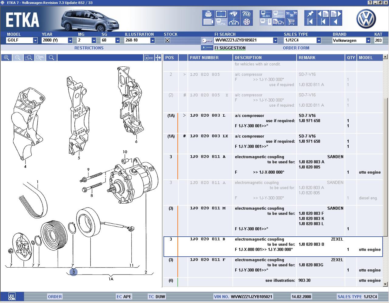This screenshot has width=389, height=303.
Task: Zoom out of the illustration
Action: (x=18, y=58)
